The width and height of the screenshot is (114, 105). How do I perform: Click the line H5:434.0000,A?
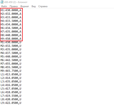tap(11, 25)
